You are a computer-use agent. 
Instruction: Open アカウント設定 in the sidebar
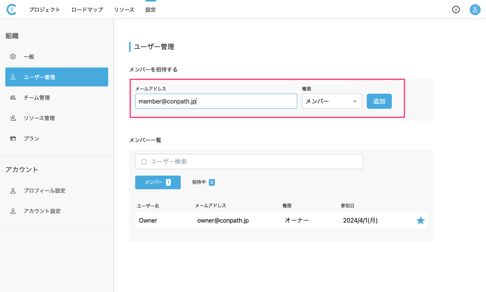pos(42,211)
